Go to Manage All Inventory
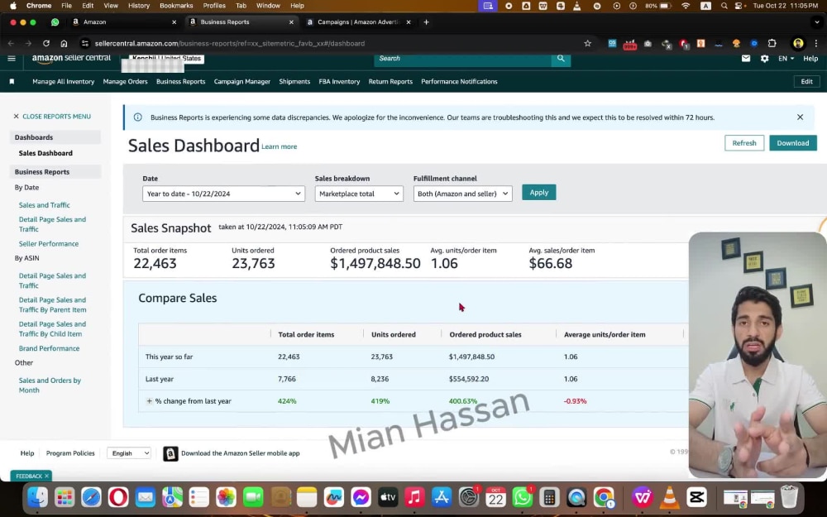This screenshot has width=827, height=517. pos(64,82)
